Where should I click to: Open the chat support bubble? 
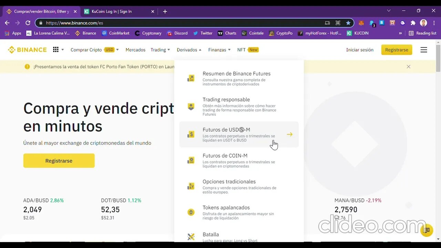tap(427, 230)
